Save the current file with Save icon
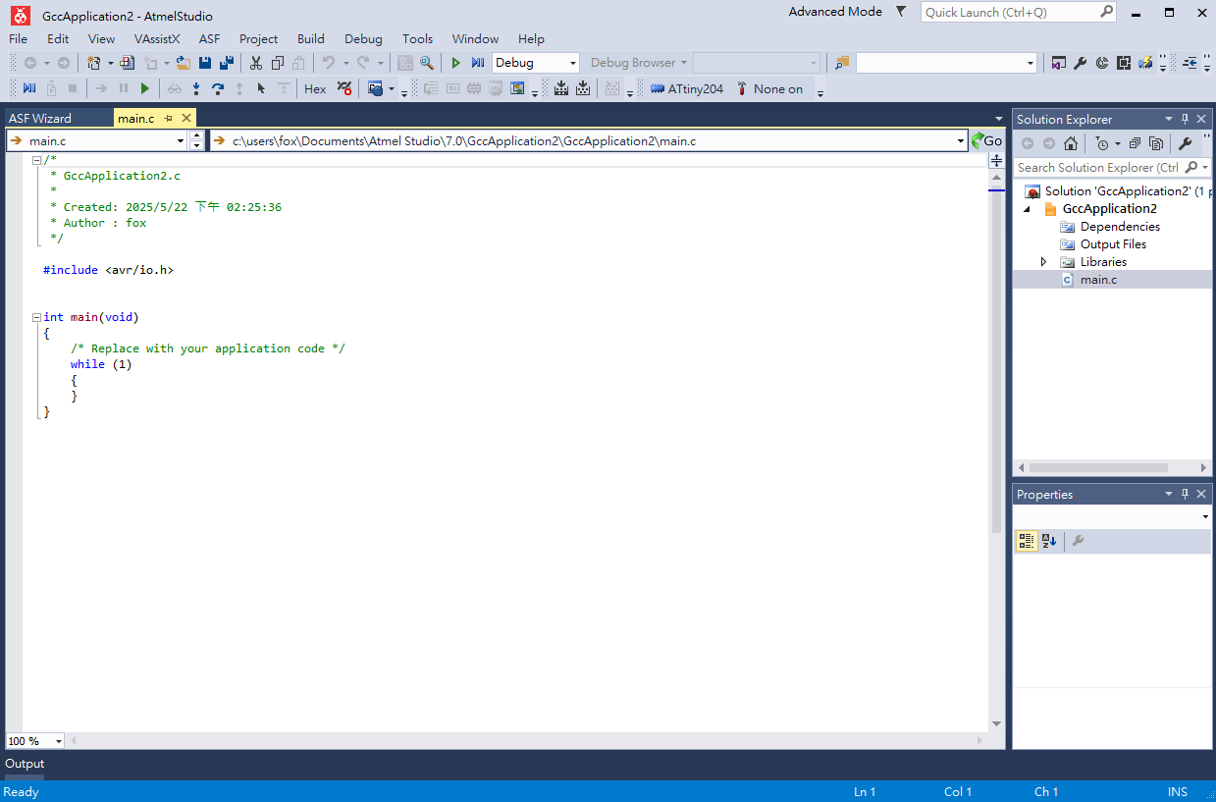The width and height of the screenshot is (1216, 802). coord(205,63)
